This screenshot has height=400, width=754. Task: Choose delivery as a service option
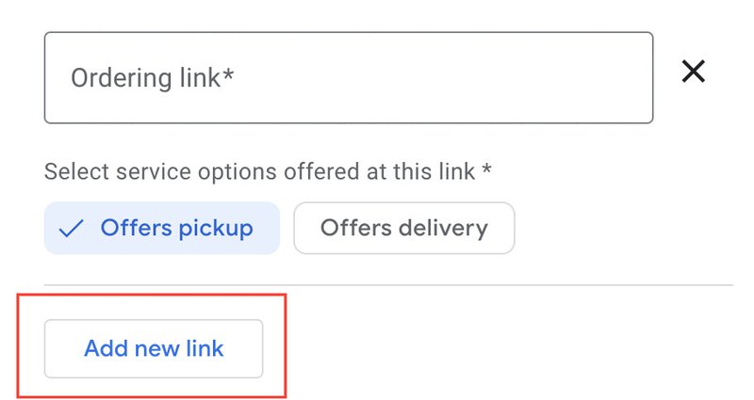tap(403, 229)
